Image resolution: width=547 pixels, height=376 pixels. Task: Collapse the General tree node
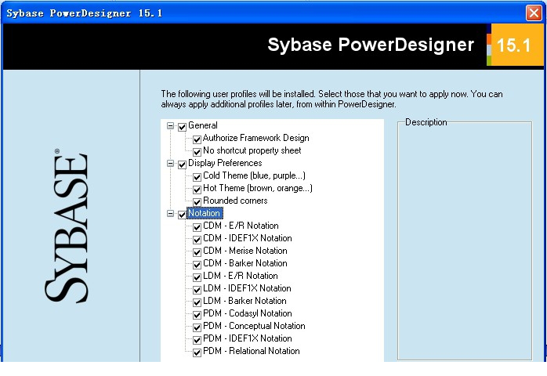[170, 125]
